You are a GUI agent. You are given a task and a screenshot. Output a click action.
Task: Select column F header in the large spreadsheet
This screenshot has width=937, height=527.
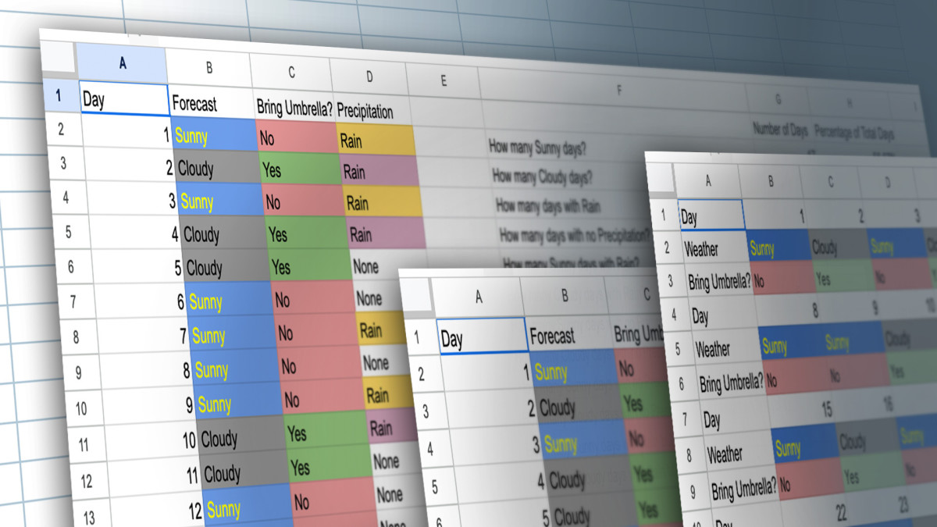click(617, 89)
